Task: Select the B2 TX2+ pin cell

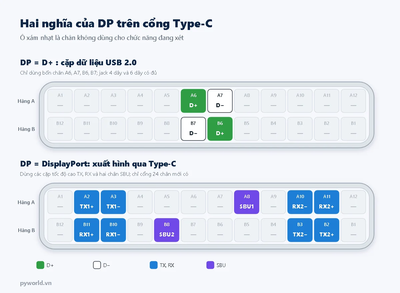Action: point(327,230)
